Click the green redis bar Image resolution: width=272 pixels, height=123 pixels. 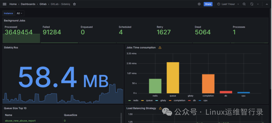click(x=155, y=86)
